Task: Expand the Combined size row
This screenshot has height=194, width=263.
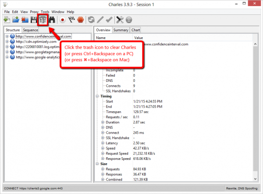Action: coord(103,180)
